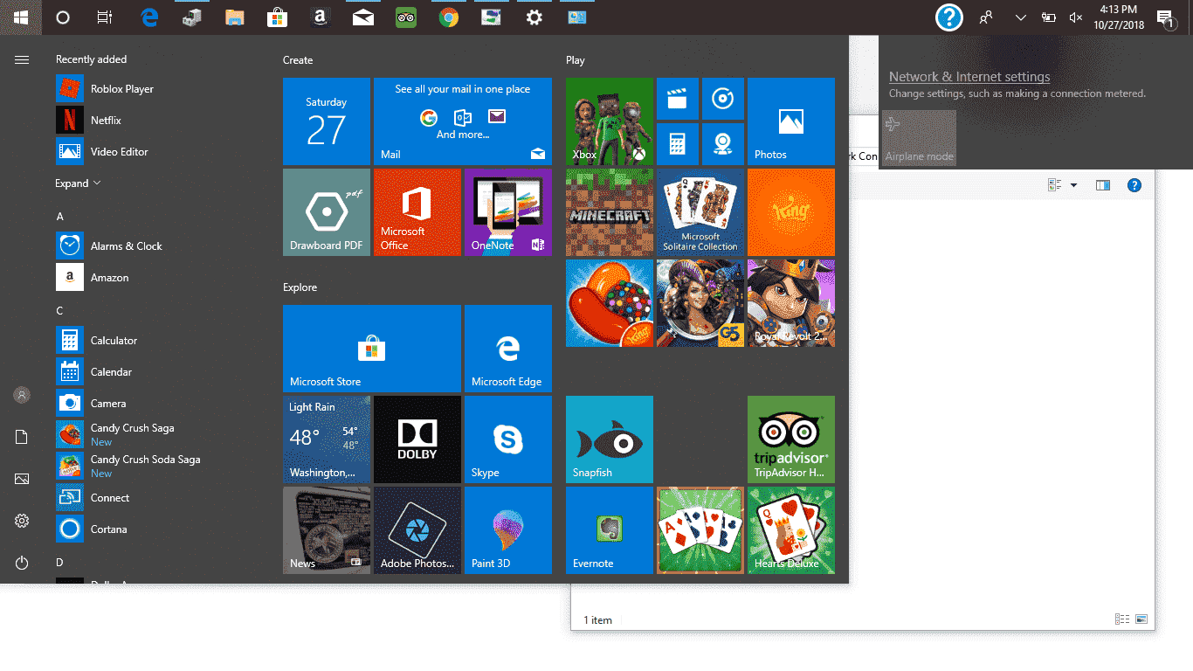Open the People icon in the taskbar
1193x671 pixels.
click(x=986, y=17)
